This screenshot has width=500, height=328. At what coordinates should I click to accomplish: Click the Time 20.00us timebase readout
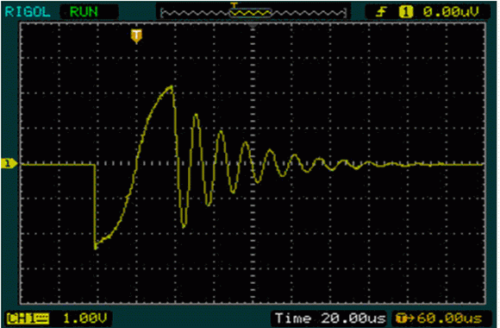click(x=330, y=319)
